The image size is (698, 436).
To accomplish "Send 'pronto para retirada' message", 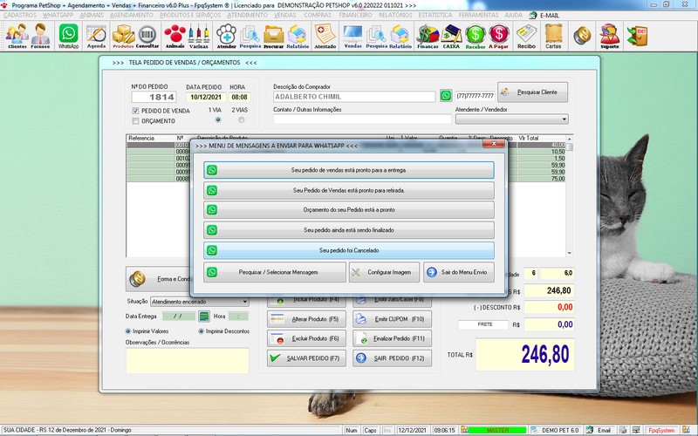I will pos(348,190).
